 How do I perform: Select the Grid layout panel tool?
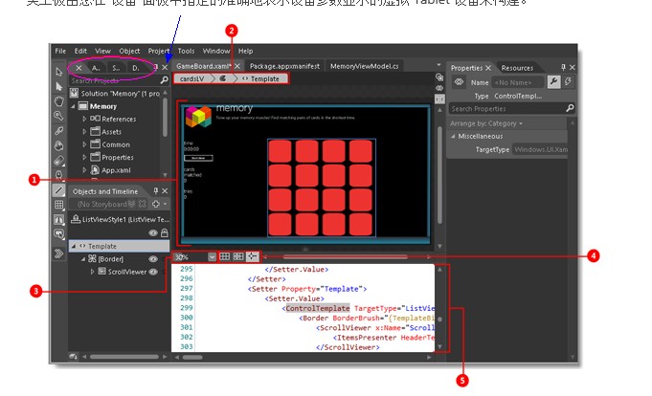pos(58,205)
